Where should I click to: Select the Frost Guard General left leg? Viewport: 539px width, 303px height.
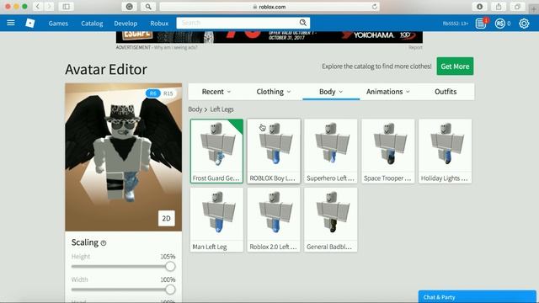click(x=216, y=151)
